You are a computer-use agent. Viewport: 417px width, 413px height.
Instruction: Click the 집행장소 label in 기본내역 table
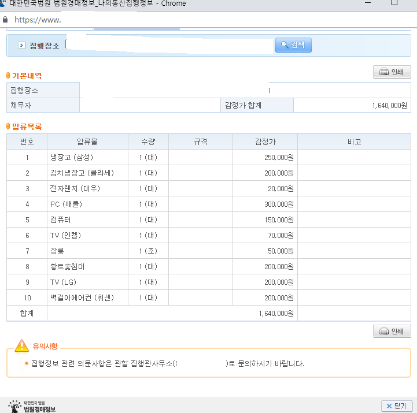coord(24,90)
